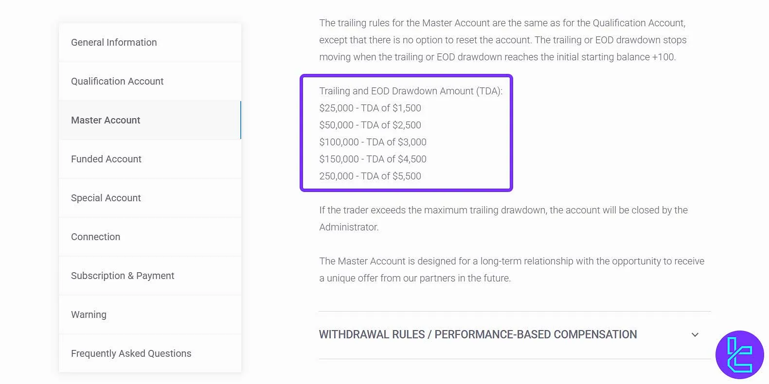
Task: Click the $50,000 TDA of $2,500 line
Action: coord(370,125)
